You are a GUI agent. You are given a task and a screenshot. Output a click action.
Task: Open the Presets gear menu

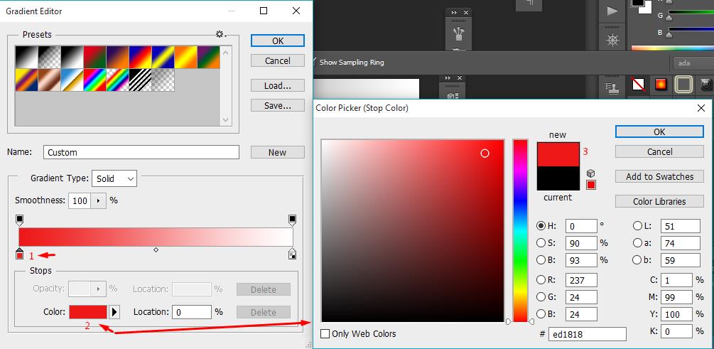(x=221, y=35)
